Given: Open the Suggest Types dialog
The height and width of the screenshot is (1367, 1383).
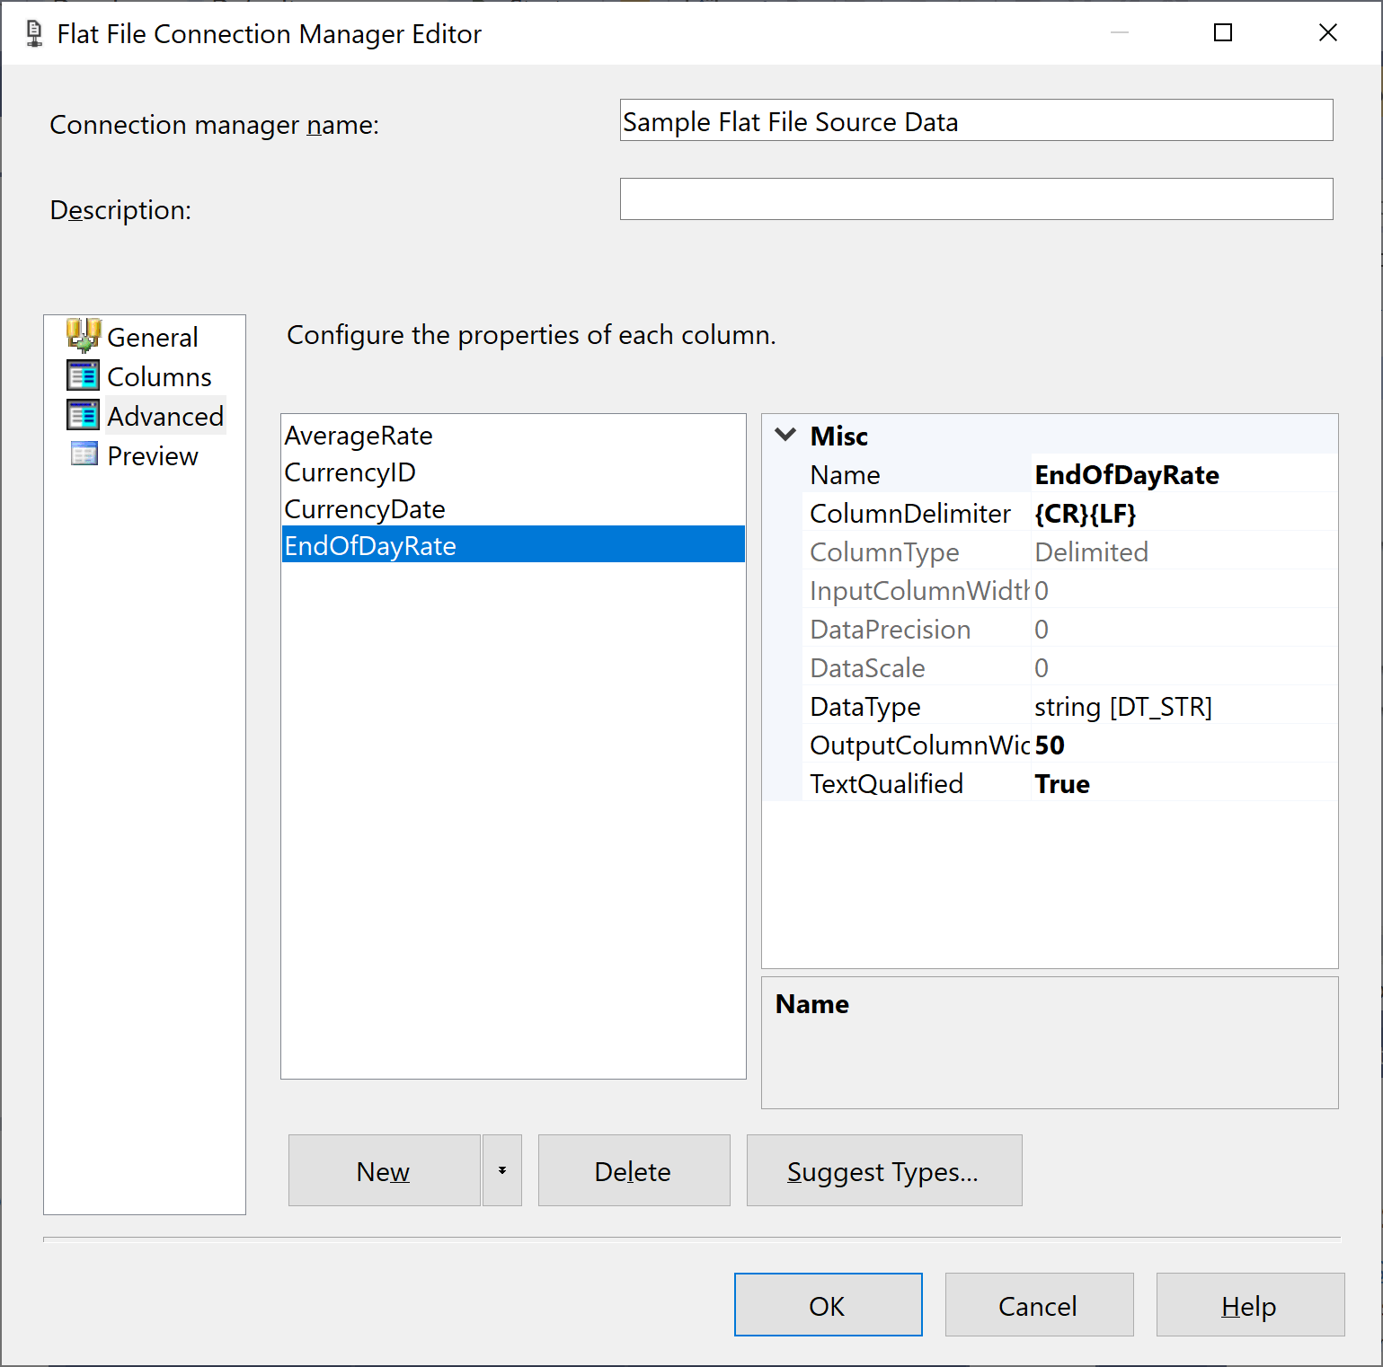Looking at the screenshot, I should pyautogui.click(x=883, y=1170).
